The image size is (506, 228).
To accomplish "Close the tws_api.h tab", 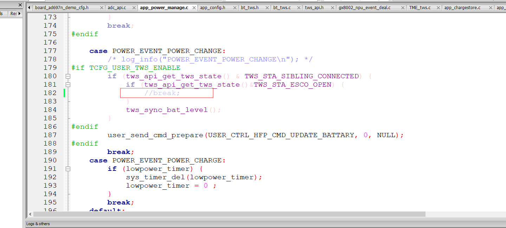I will click(332, 7).
